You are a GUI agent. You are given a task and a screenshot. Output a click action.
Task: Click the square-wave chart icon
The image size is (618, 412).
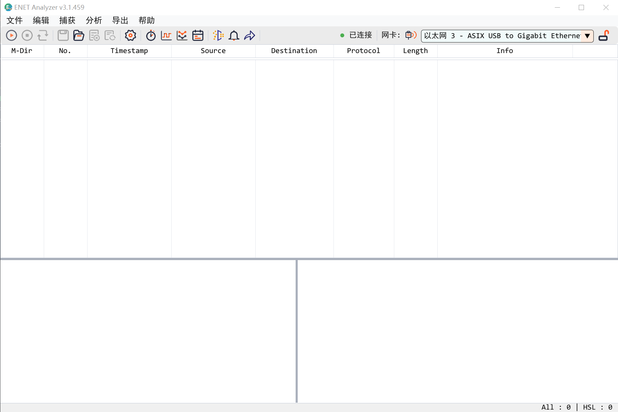pos(166,35)
